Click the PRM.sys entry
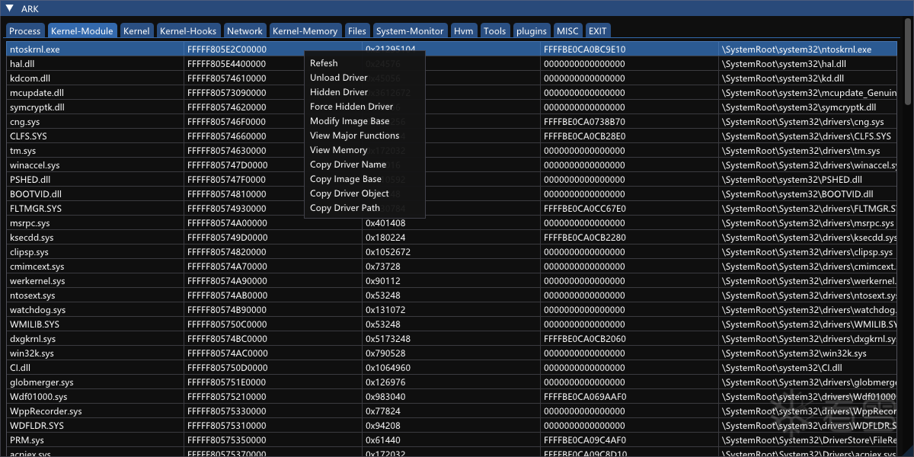Image resolution: width=914 pixels, height=457 pixels. pyautogui.click(x=451, y=439)
